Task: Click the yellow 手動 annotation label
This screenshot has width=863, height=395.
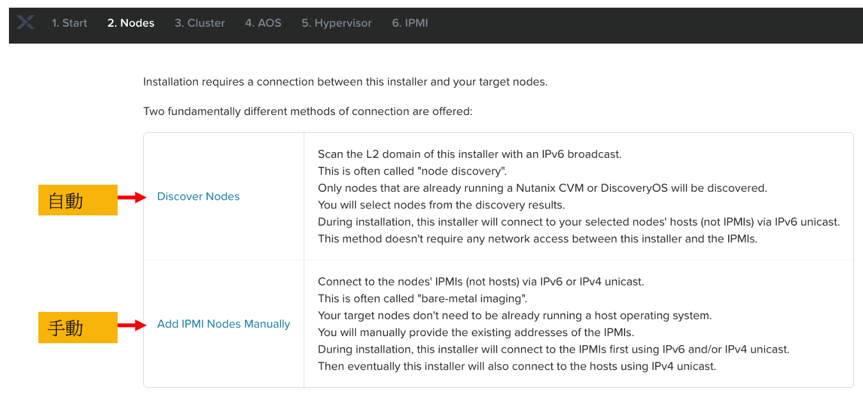Action: [78, 327]
